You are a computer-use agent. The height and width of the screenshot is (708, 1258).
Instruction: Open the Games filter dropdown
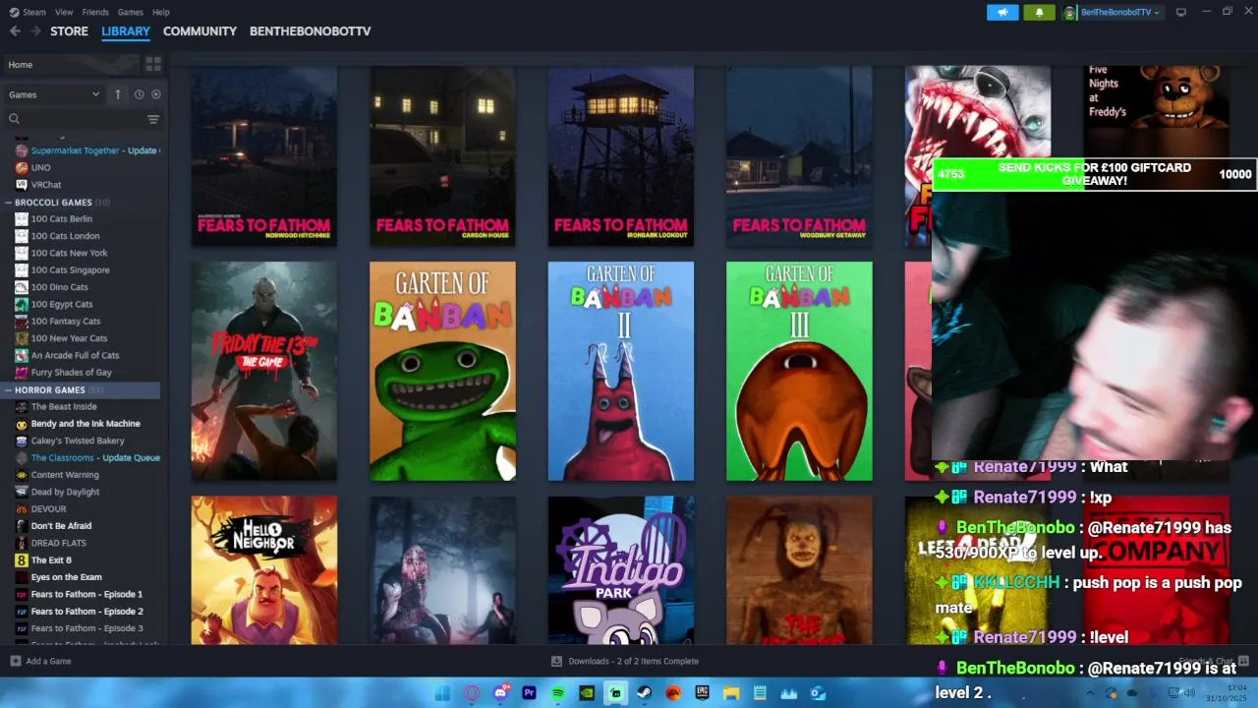(54, 94)
